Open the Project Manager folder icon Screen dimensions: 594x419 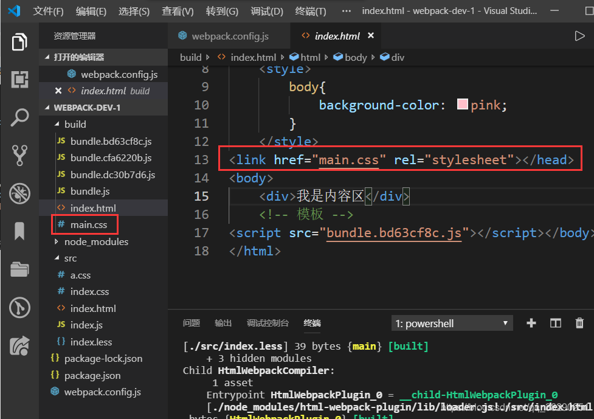coord(19,269)
